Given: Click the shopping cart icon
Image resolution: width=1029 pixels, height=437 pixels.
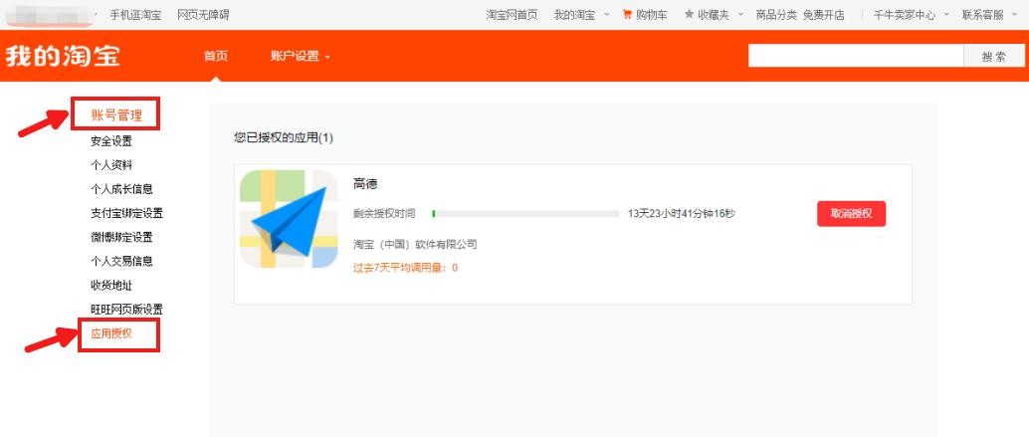Looking at the screenshot, I should (x=627, y=15).
